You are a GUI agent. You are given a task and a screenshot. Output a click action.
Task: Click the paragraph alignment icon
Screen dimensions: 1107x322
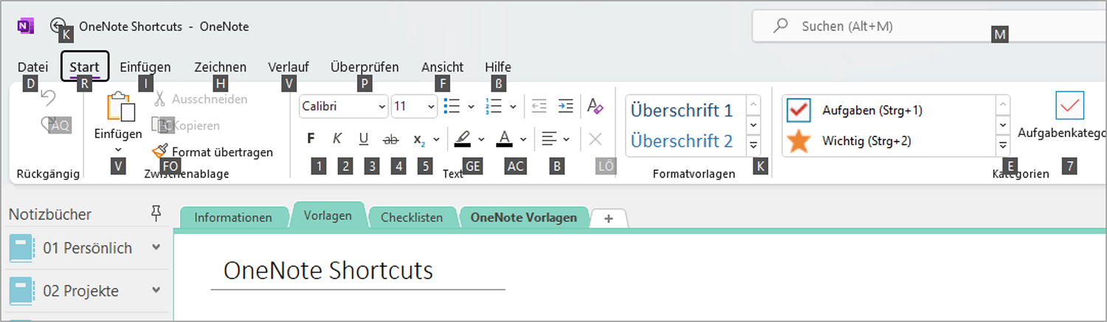coord(549,138)
